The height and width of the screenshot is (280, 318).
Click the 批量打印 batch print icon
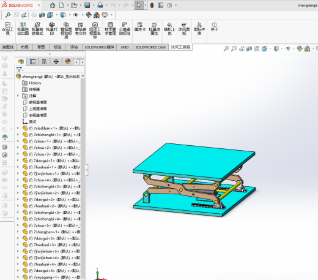coord(52,28)
